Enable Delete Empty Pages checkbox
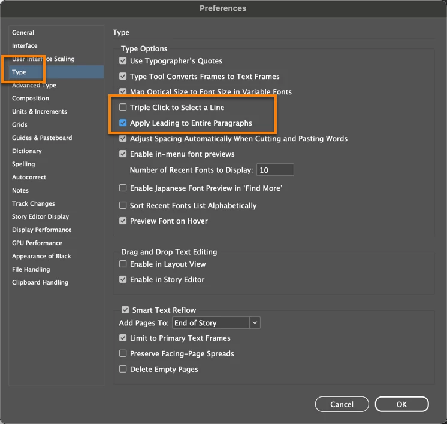The width and height of the screenshot is (447, 424). coord(123,369)
